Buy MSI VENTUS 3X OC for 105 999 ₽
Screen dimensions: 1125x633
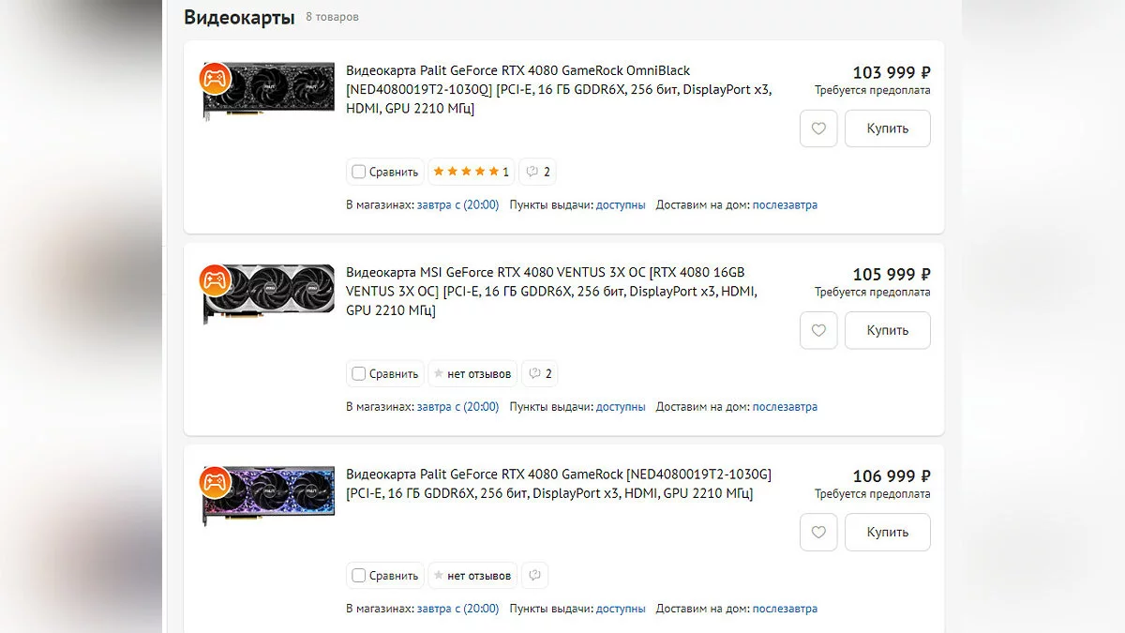pyautogui.click(x=887, y=330)
